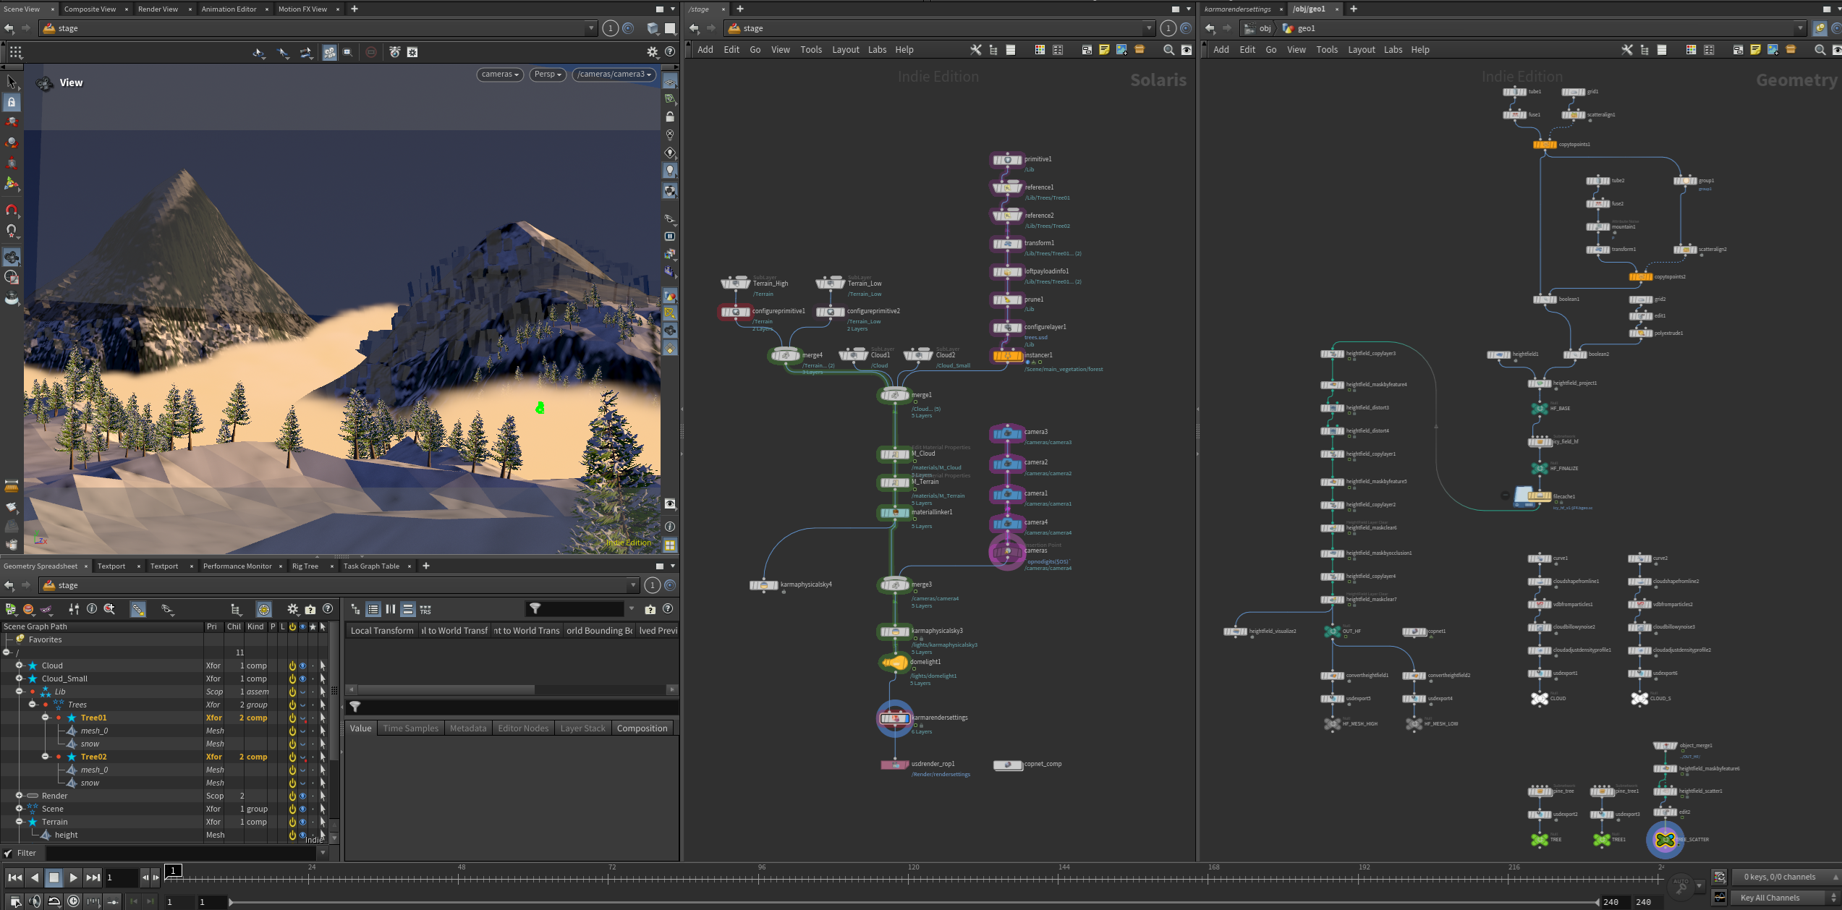The height and width of the screenshot is (910, 1842).
Task: Click the instancer1 node in Solaris network
Action: click(1006, 355)
